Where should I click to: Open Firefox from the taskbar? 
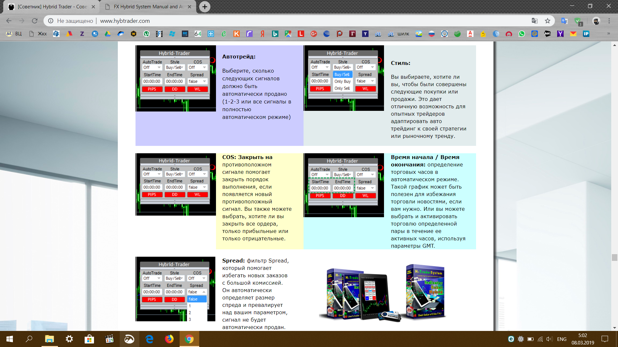[x=169, y=339]
